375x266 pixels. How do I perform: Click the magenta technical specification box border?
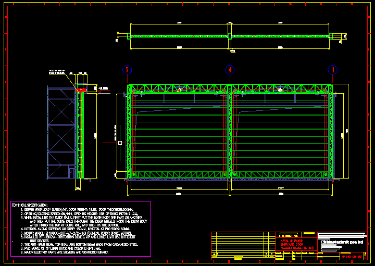coord(151,229)
